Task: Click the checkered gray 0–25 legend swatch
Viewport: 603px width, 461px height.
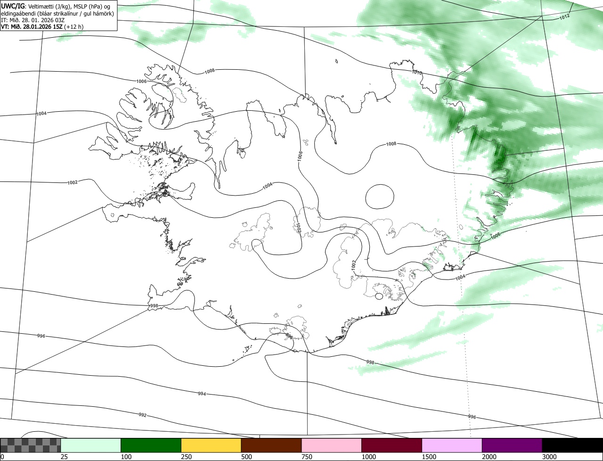Action: tap(31, 445)
